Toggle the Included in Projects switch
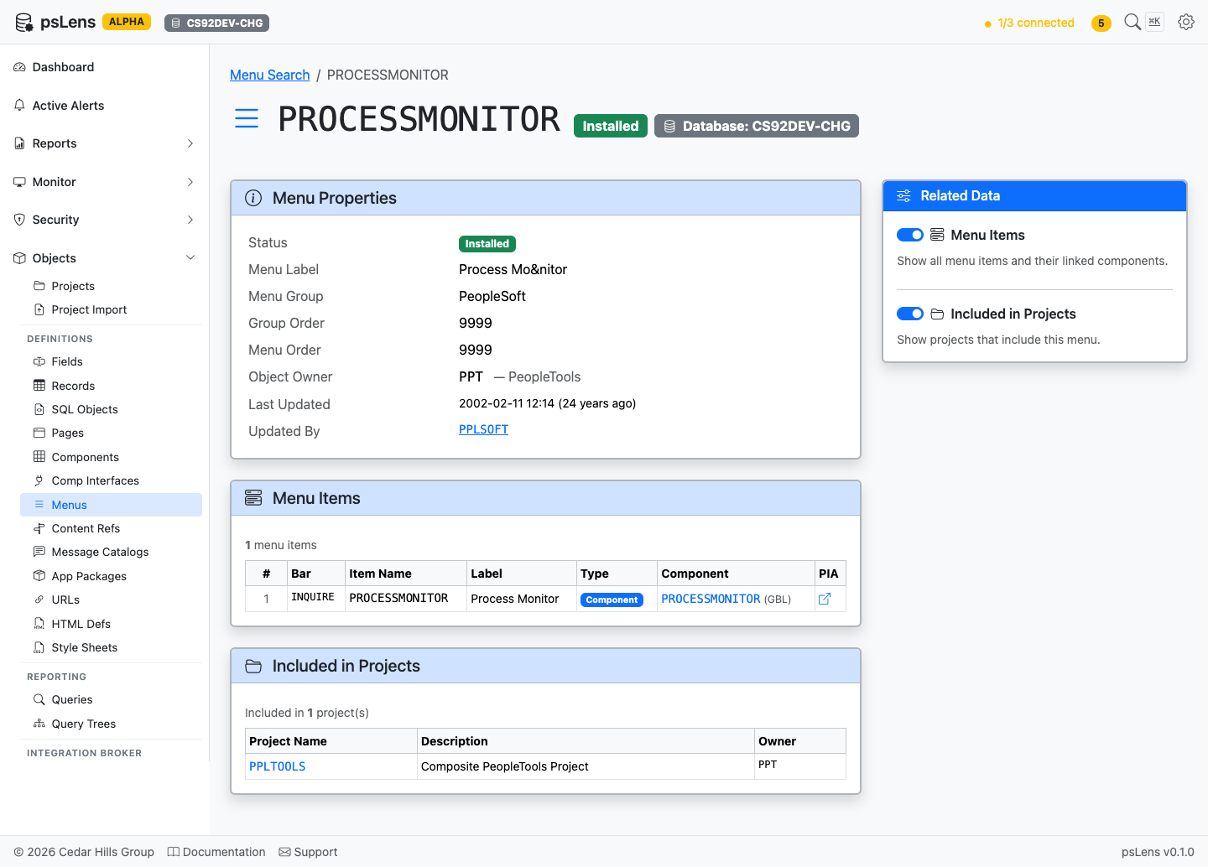The height and width of the screenshot is (867, 1208). coord(910,314)
